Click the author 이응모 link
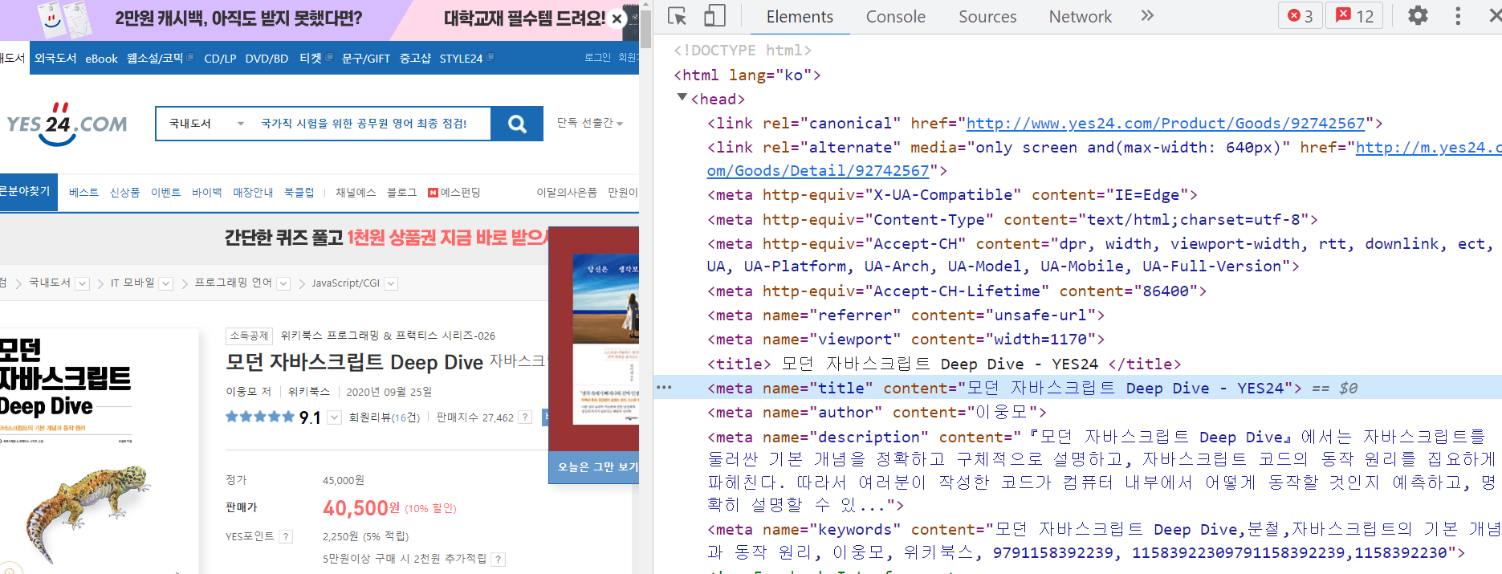Viewport: 1502px width, 574px height. [242, 392]
